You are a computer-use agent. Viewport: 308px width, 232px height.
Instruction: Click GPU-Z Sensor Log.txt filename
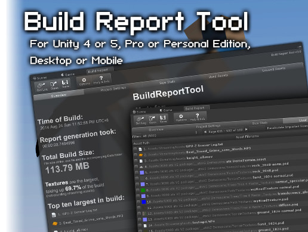[204, 146]
